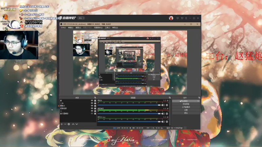
Task: Click the 摄像头 channel volume slider
Action: (x=129, y=105)
